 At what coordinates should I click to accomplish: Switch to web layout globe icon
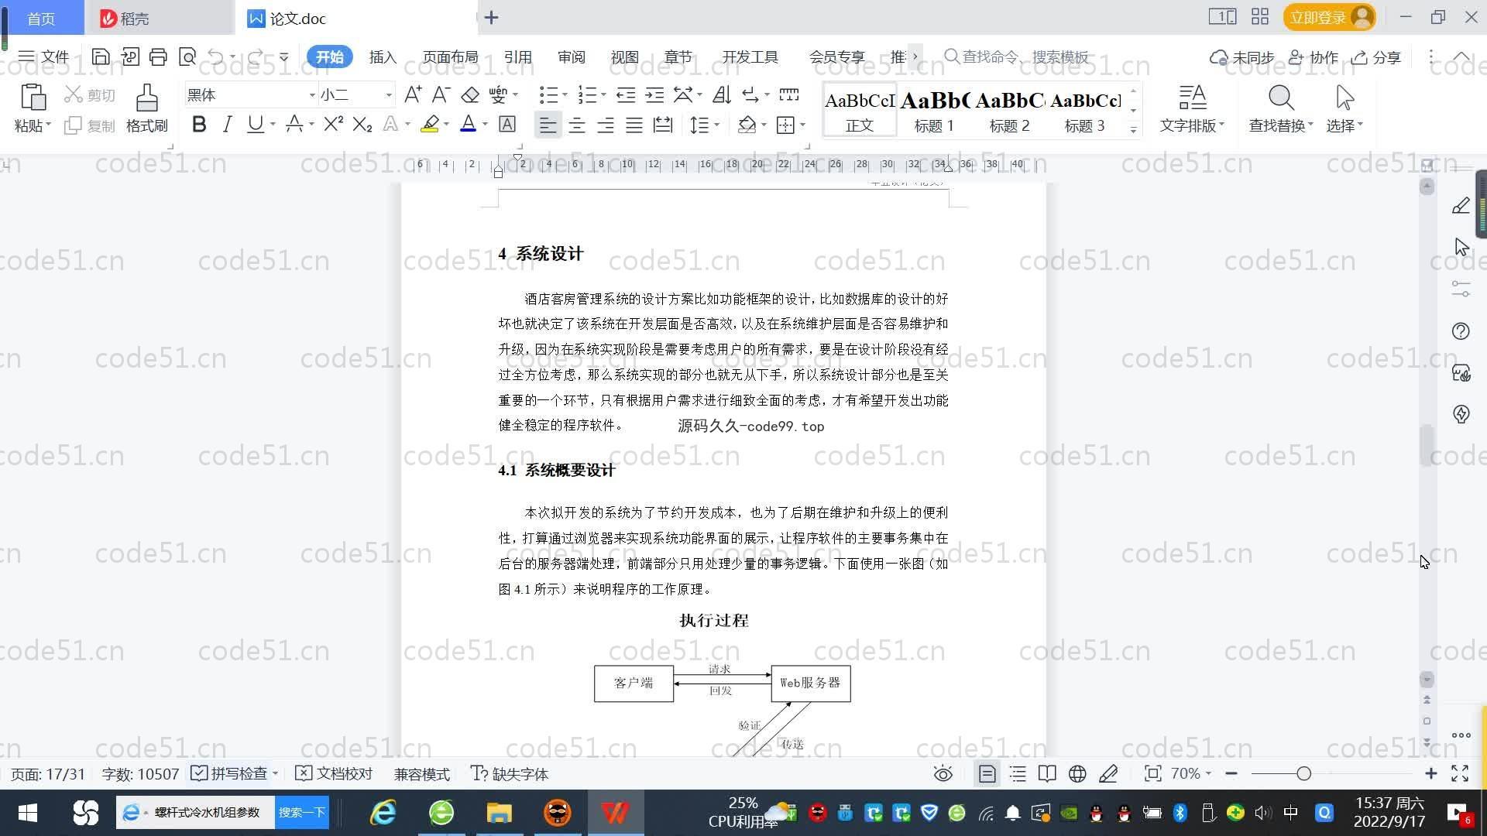pyautogui.click(x=1077, y=774)
